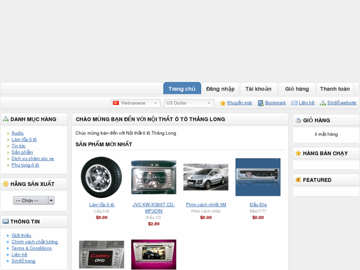The image size is (360, 270).
Task: Open the Thanh toán tab
Action: click(335, 89)
